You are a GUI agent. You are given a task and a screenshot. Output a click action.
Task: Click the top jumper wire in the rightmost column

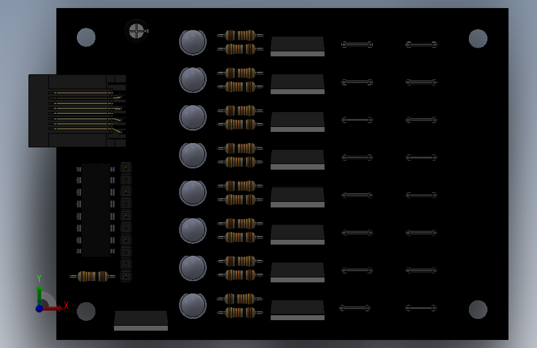[421, 45]
